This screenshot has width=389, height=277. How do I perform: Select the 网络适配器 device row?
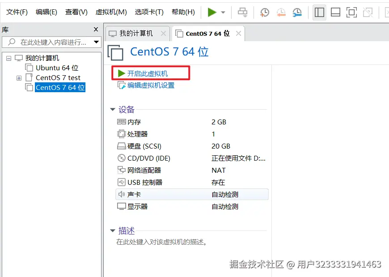click(x=192, y=170)
